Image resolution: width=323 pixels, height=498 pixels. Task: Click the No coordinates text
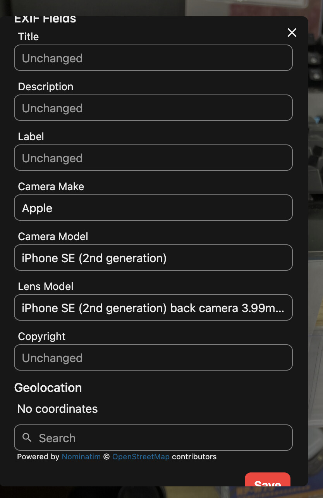tap(58, 409)
